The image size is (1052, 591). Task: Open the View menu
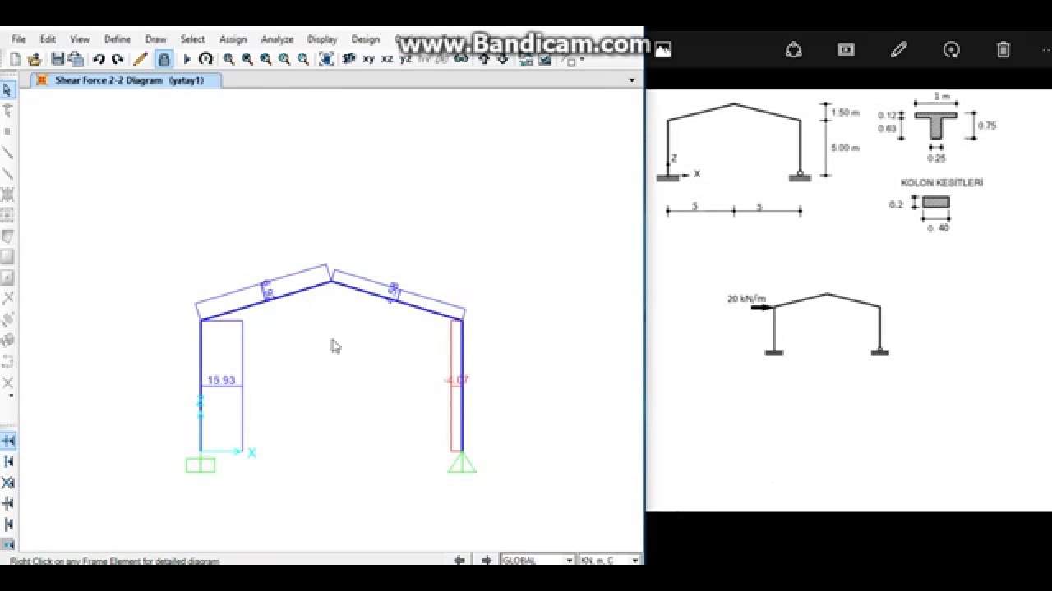[x=80, y=39]
